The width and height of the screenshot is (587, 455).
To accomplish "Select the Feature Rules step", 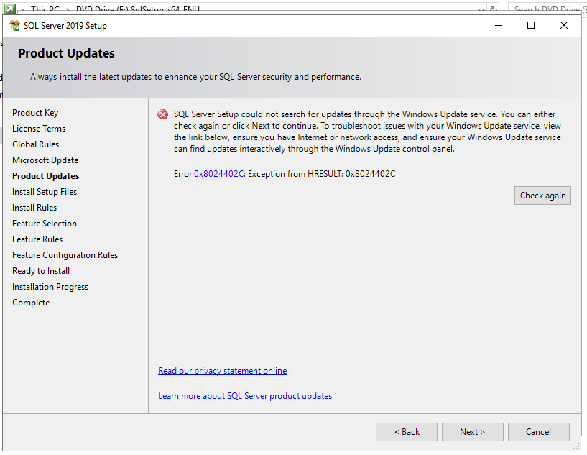I will [37, 239].
